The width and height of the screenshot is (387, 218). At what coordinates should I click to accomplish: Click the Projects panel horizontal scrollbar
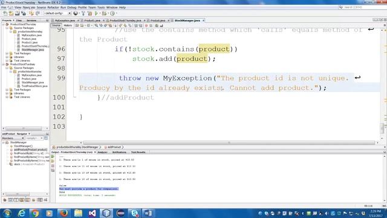(x=24, y=128)
